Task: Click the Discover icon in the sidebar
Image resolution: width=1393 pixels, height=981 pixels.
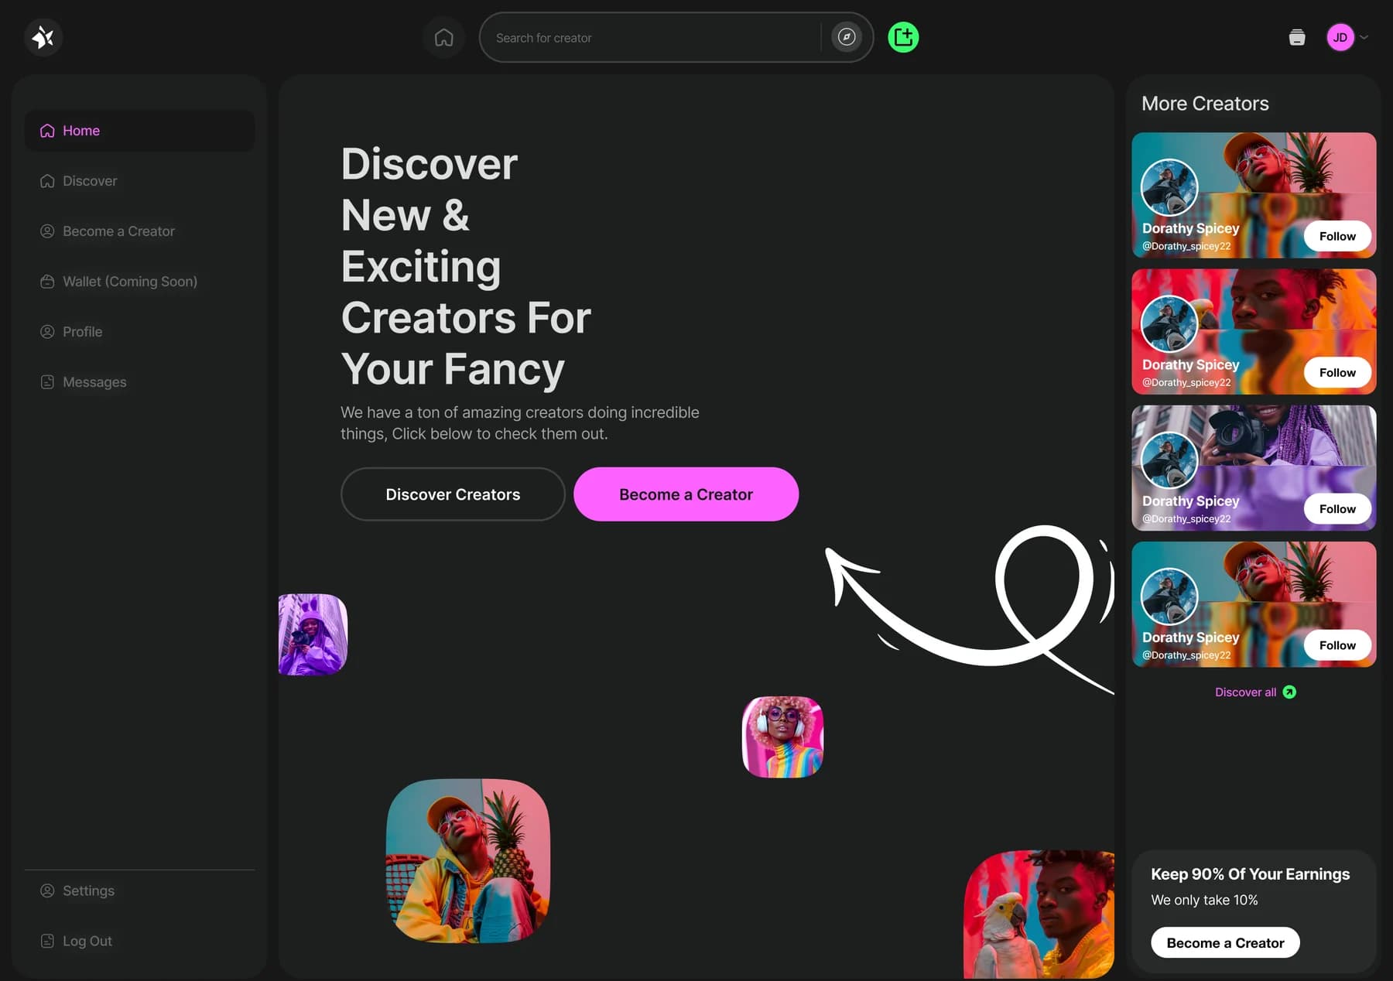Action: pyautogui.click(x=47, y=181)
